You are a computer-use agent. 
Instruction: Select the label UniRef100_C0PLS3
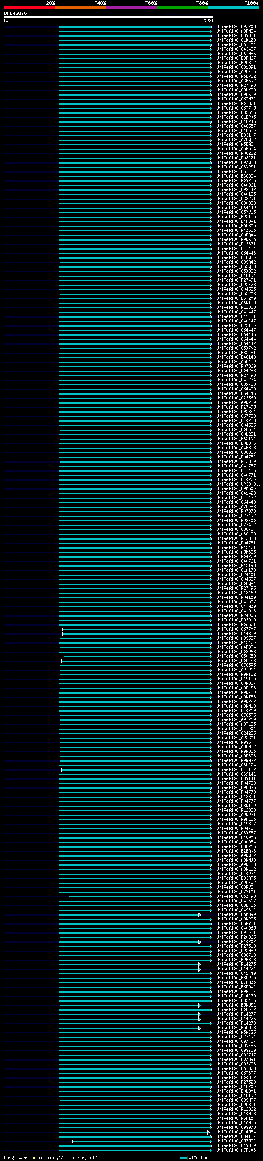(236, 661)
